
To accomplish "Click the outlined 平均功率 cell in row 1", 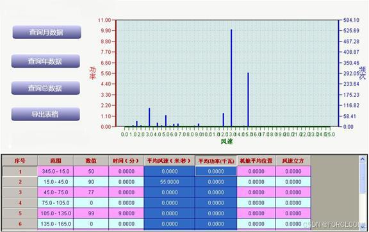I will click(x=216, y=171).
